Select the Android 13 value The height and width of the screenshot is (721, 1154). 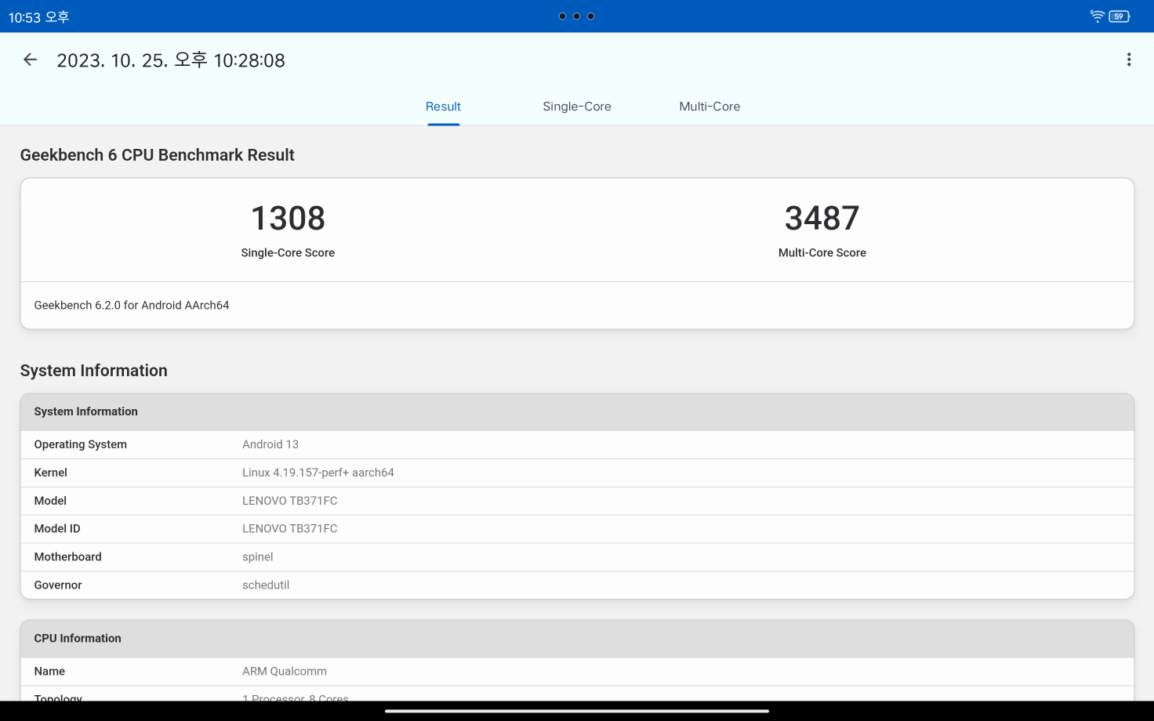270,444
